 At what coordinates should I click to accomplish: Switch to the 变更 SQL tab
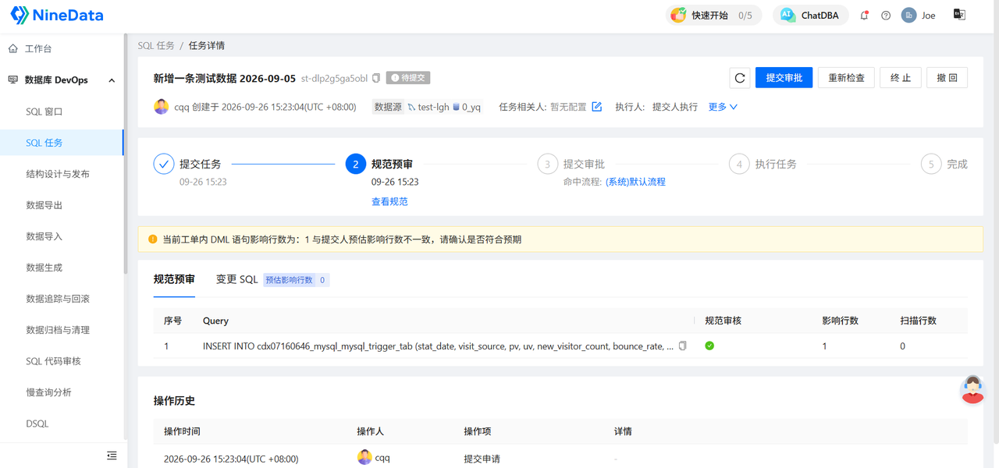click(236, 279)
